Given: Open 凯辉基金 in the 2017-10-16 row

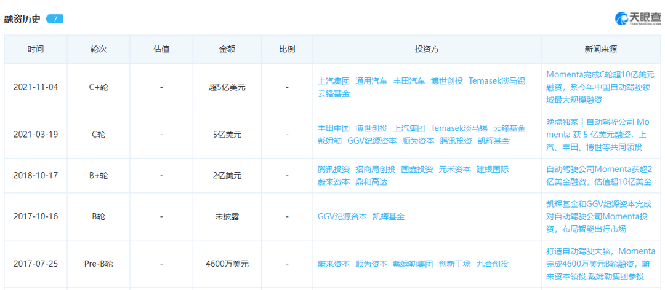Looking at the screenshot, I should [389, 216].
